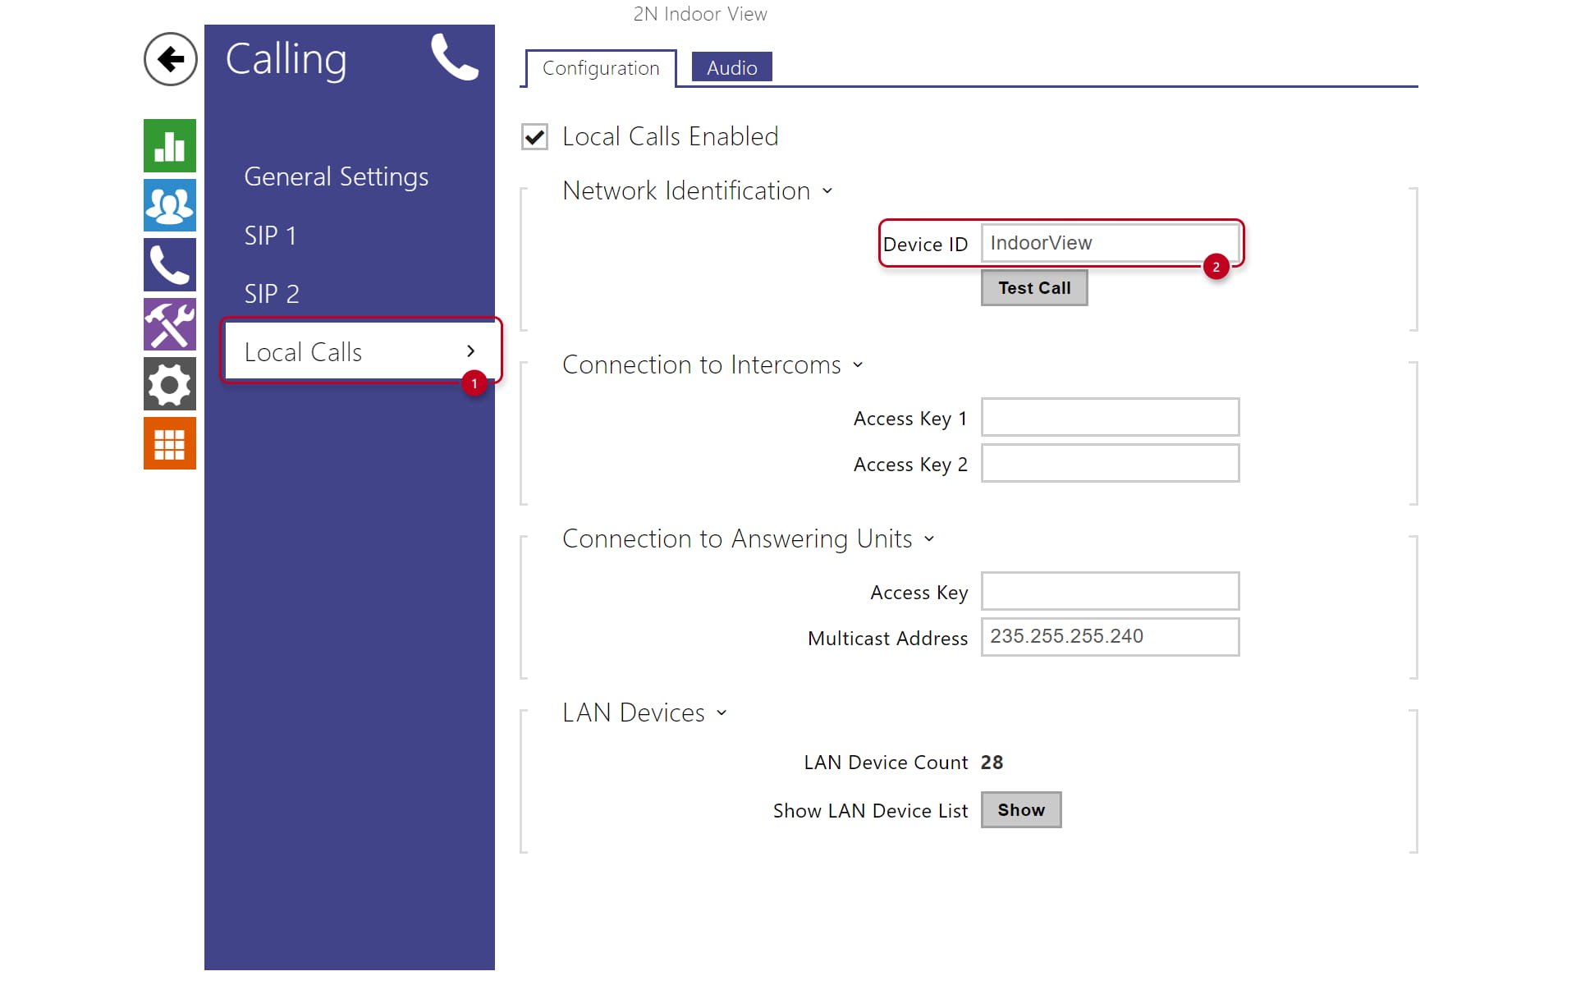
Task: Click the Local Calls Enabled label
Action: coord(670,136)
